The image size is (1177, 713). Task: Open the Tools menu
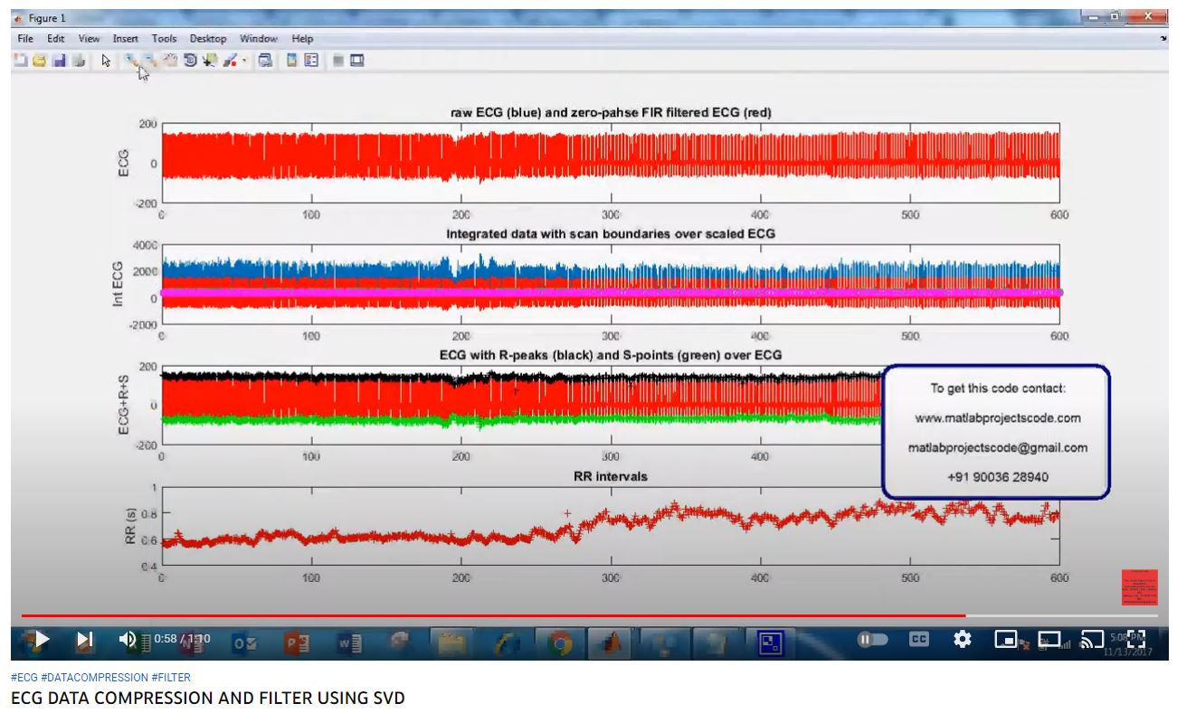[x=164, y=39]
